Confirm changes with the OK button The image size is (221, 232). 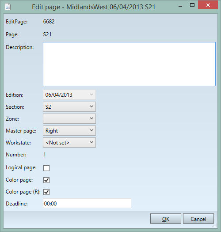(x=166, y=219)
